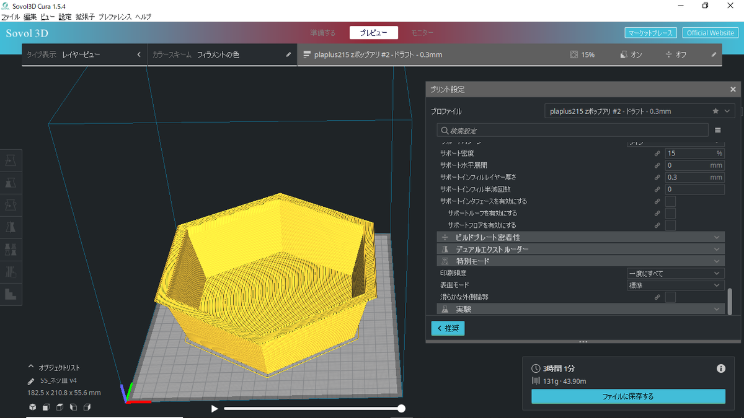The height and width of the screenshot is (418, 744).
Task: Open settings visibility hamburger menu
Action: pyautogui.click(x=718, y=131)
